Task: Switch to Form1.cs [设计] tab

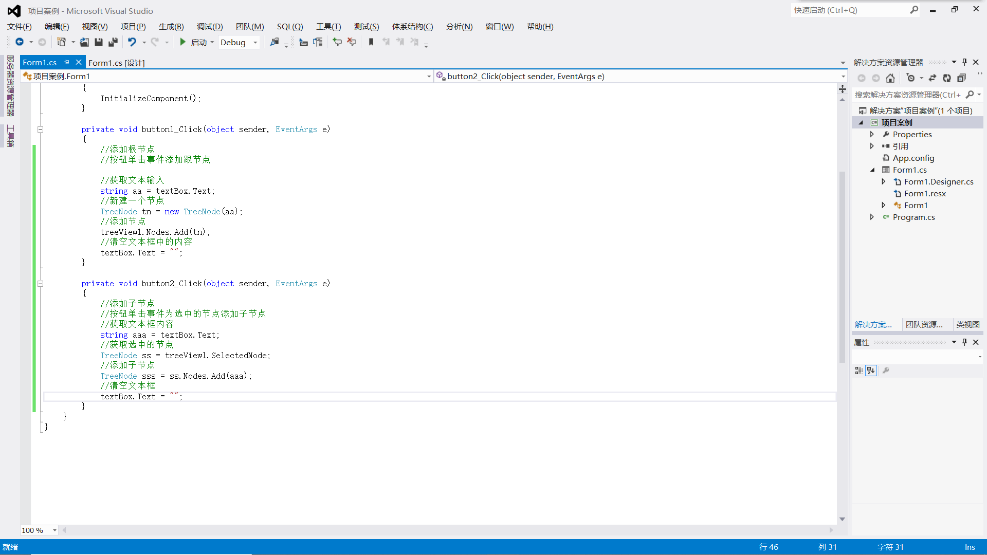Action: pyautogui.click(x=117, y=63)
